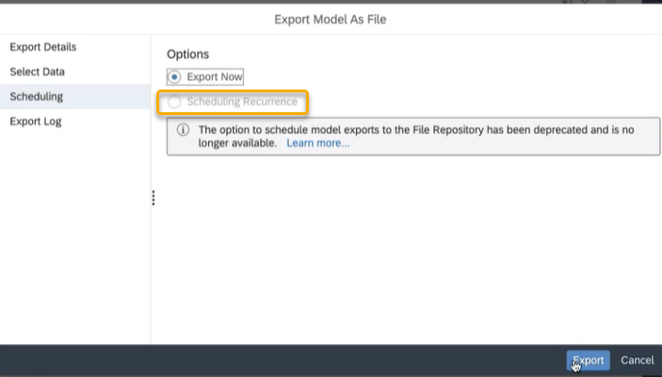Click the Export Now option label text

pyautogui.click(x=215, y=77)
